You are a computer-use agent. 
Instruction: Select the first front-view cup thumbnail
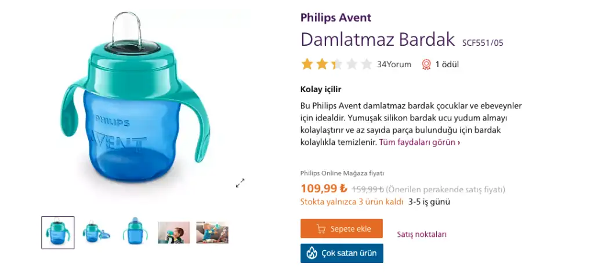(x=58, y=232)
